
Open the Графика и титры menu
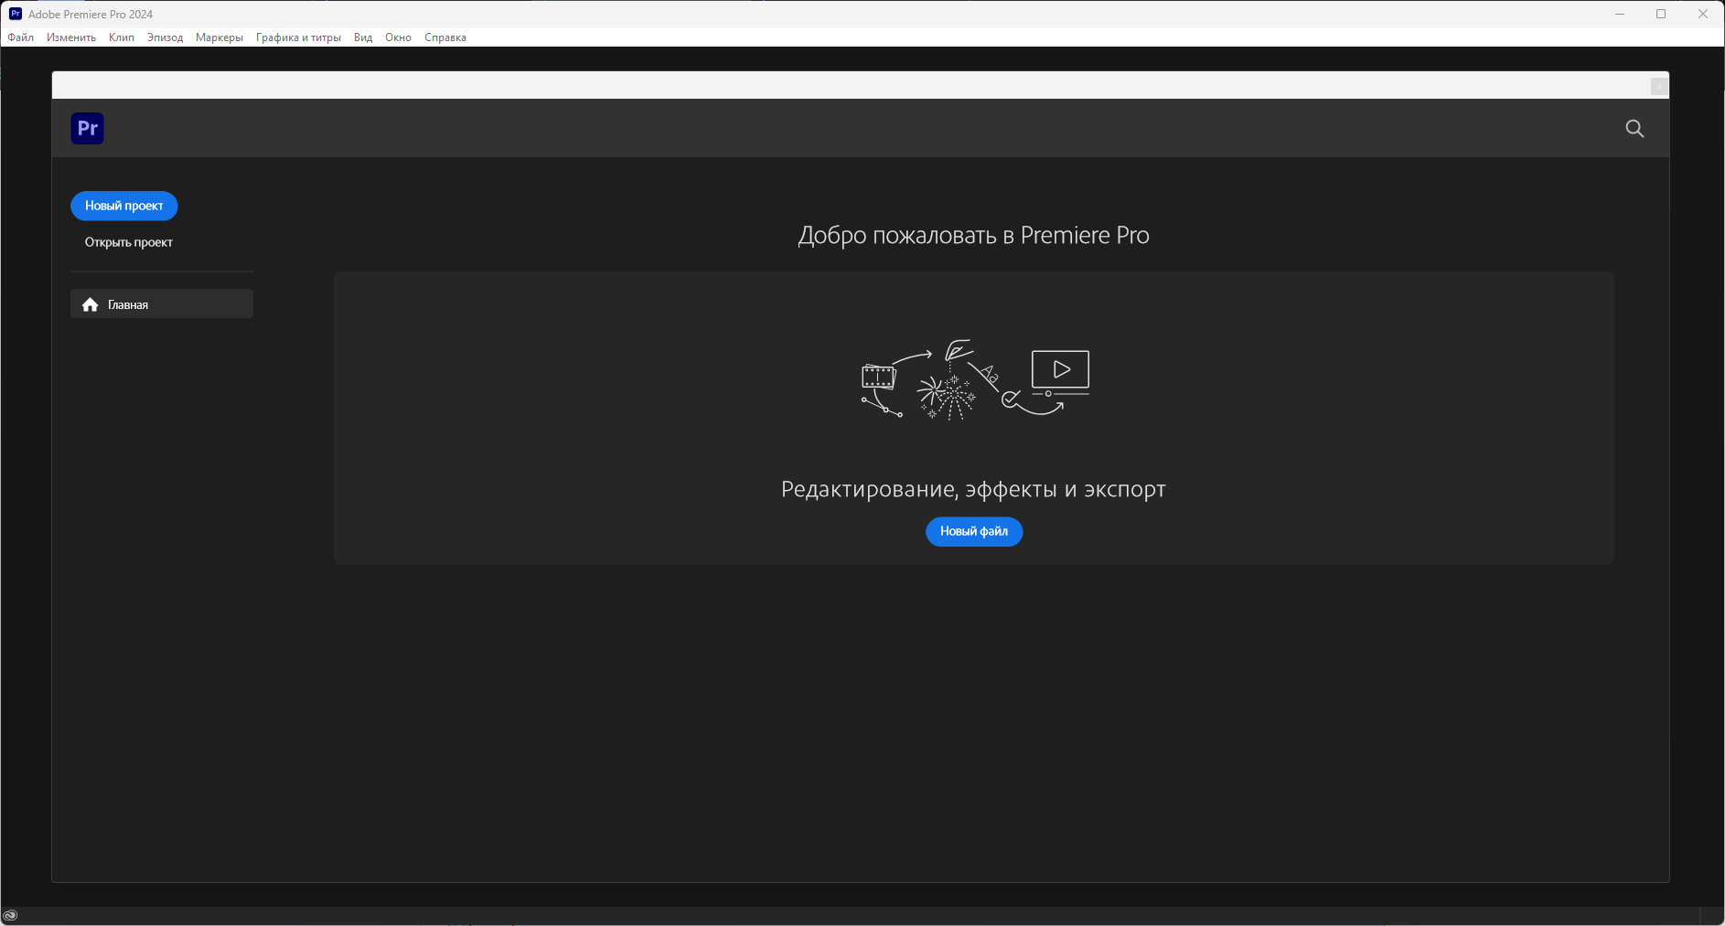(298, 37)
